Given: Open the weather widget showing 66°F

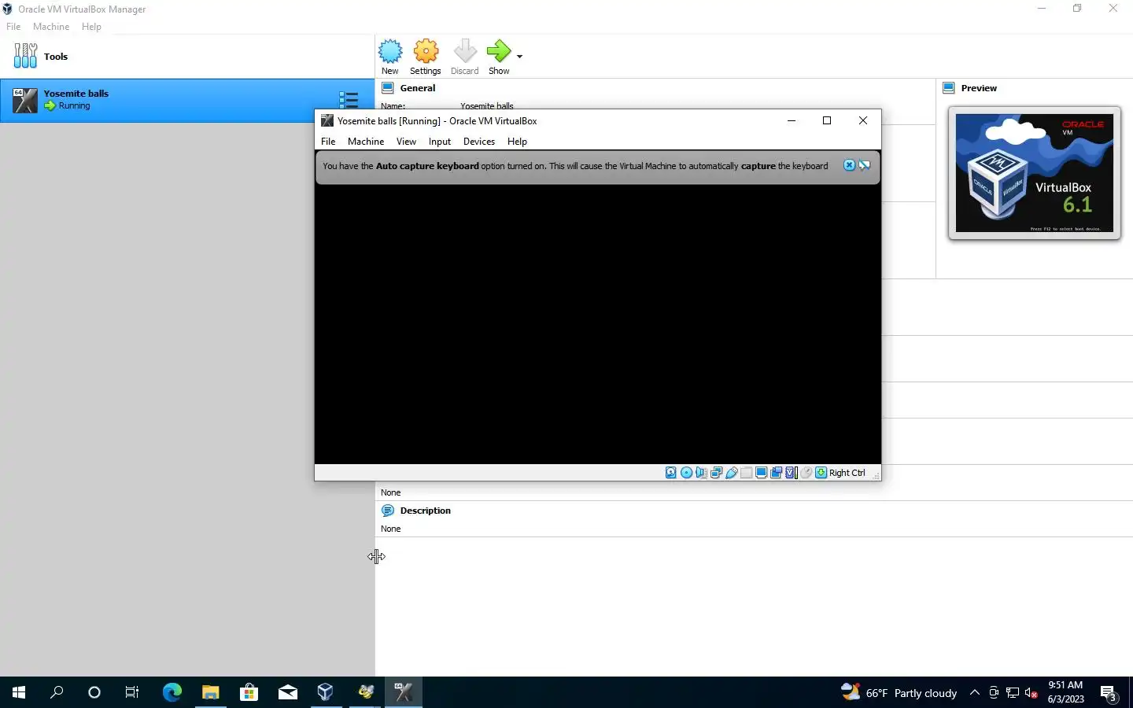Looking at the screenshot, I should [x=899, y=692].
